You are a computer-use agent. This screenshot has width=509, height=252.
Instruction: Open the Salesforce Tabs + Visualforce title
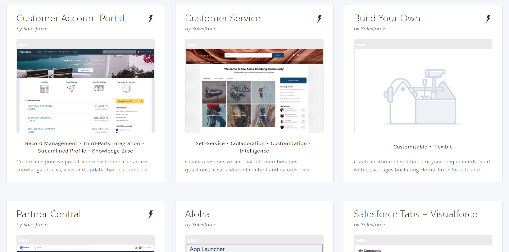tap(416, 214)
